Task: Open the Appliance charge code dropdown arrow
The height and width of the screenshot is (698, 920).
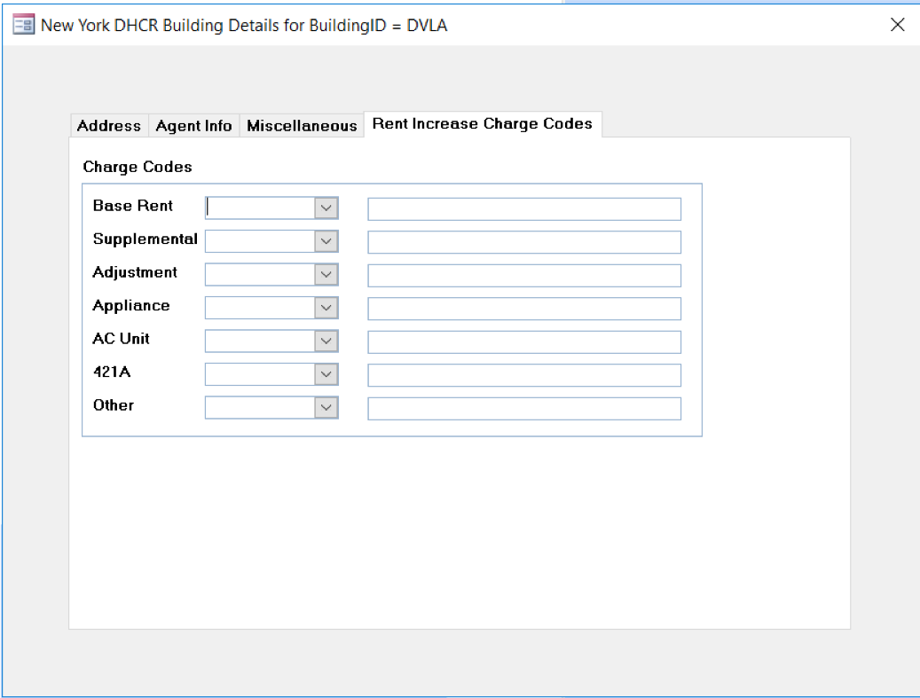Action: [326, 308]
